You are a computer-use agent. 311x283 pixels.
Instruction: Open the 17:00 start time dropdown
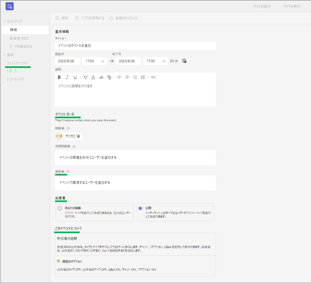[94, 61]
